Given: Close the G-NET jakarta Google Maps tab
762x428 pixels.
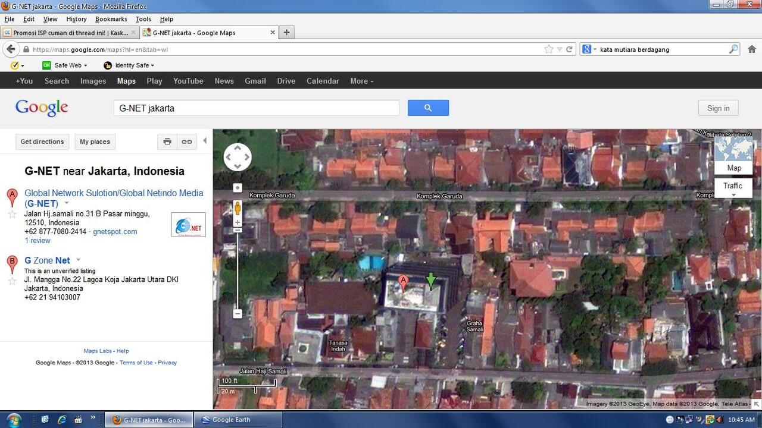Looking at the screenshot, I should click(x=273, y=33).
